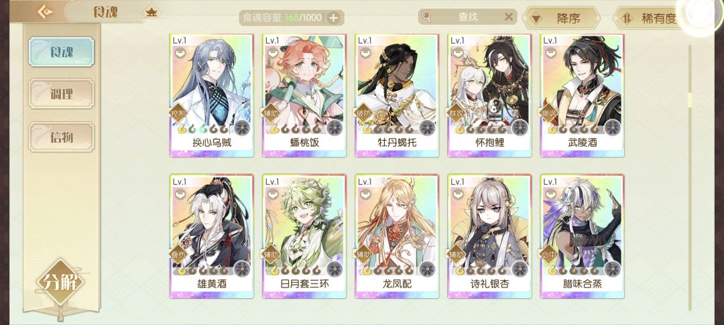Screen dimensions: 724x325
Task: Click the 分解 button
Action: point(60,282)
